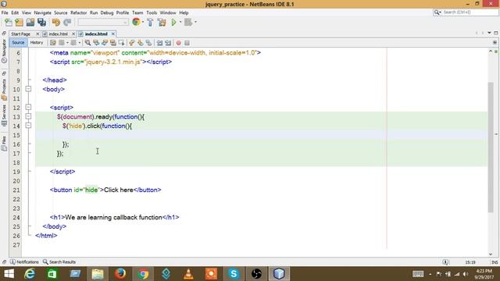Viewport: 500px width, 281px height.
Task: Open the Refactor menu
Action: (78, 12)
